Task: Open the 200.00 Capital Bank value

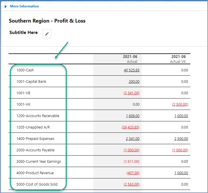Action: tap(134, 81)
